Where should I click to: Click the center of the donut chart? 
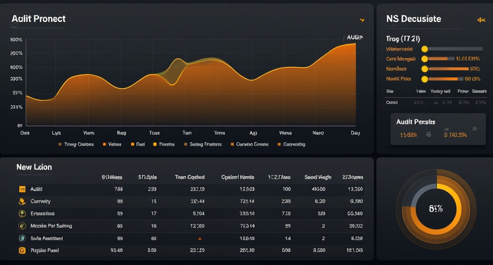(x=436, y=209)
